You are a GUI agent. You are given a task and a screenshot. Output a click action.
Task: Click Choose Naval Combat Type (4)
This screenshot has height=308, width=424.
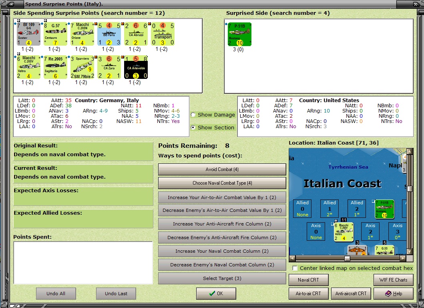(x=222, y=183)
